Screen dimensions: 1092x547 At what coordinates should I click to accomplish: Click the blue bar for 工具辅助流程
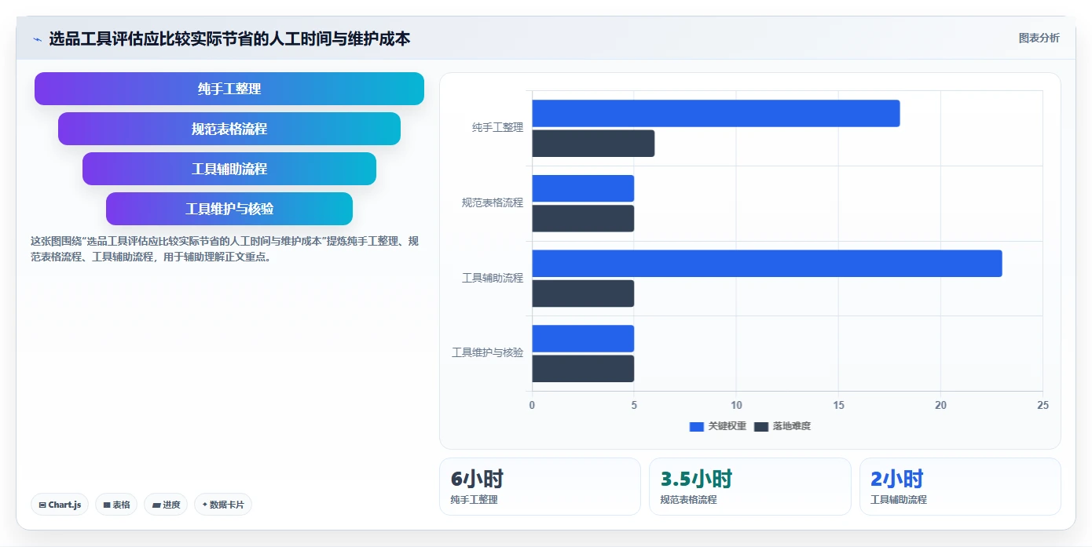coord(767,264)
